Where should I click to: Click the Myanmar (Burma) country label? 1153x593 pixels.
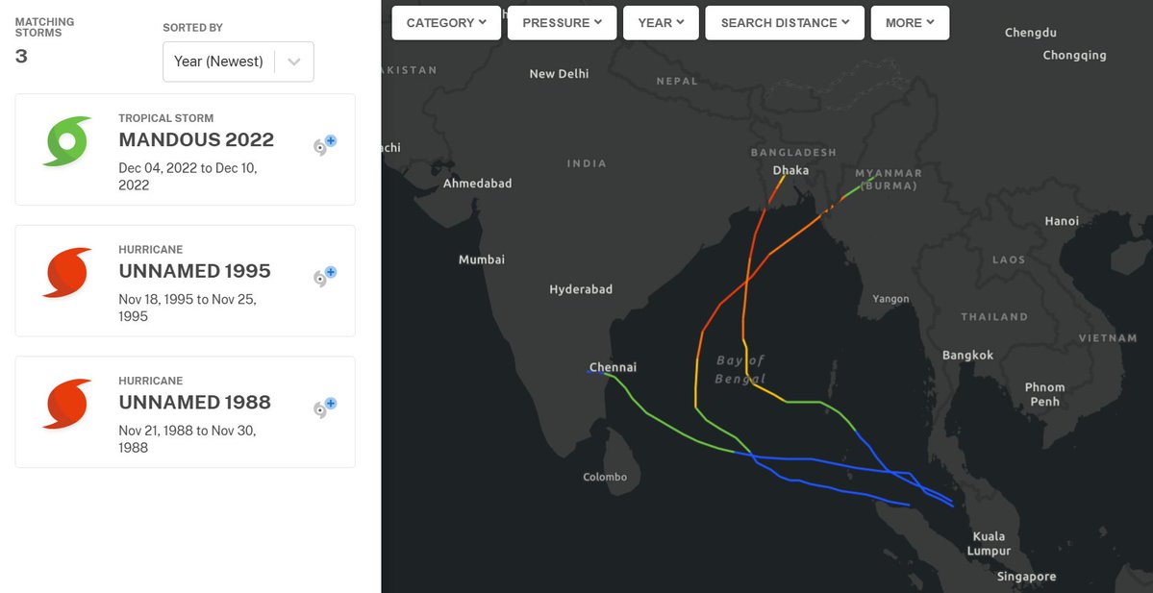(x=889, y=180)
